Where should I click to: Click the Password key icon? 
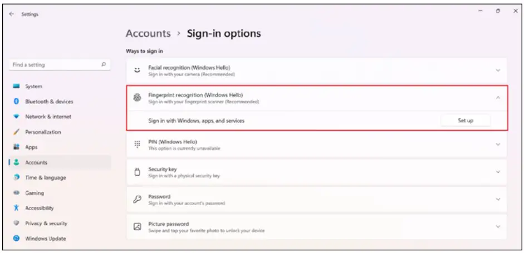[x=137, y=199]
